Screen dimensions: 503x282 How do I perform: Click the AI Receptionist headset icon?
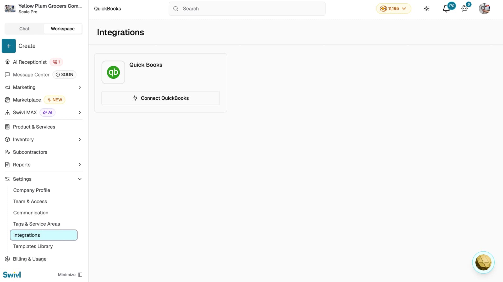pos(7,62)
